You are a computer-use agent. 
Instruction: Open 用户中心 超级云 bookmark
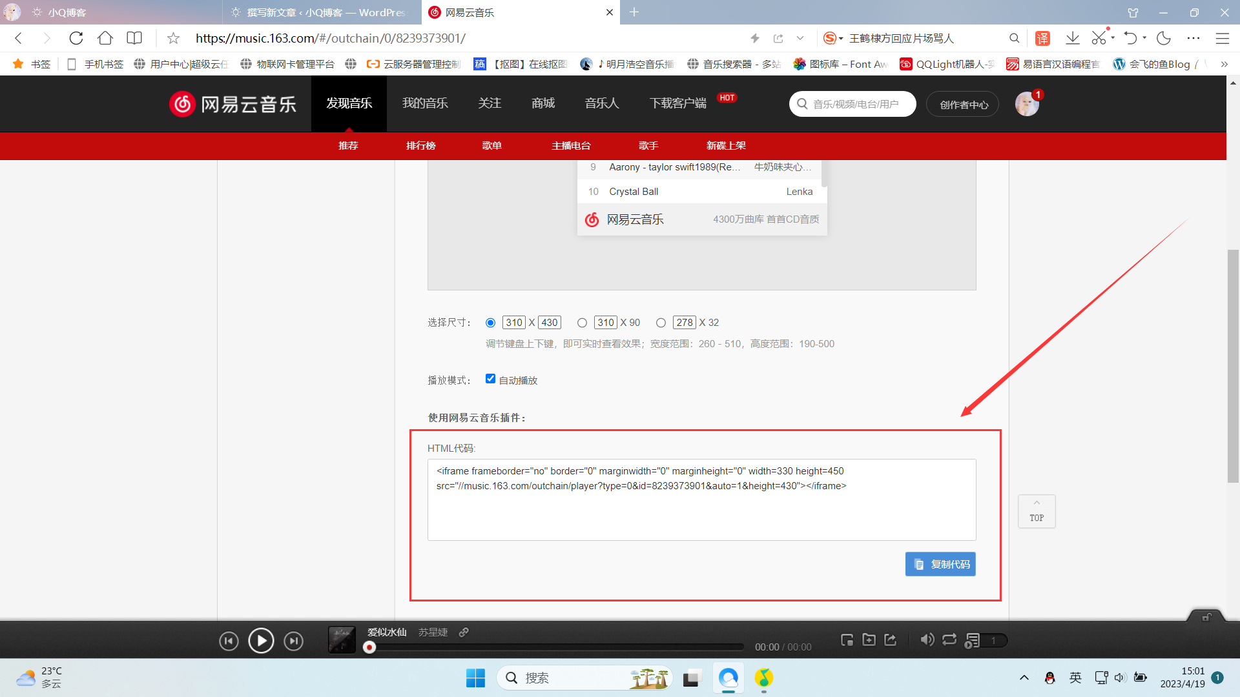click(x=182, y=64)
